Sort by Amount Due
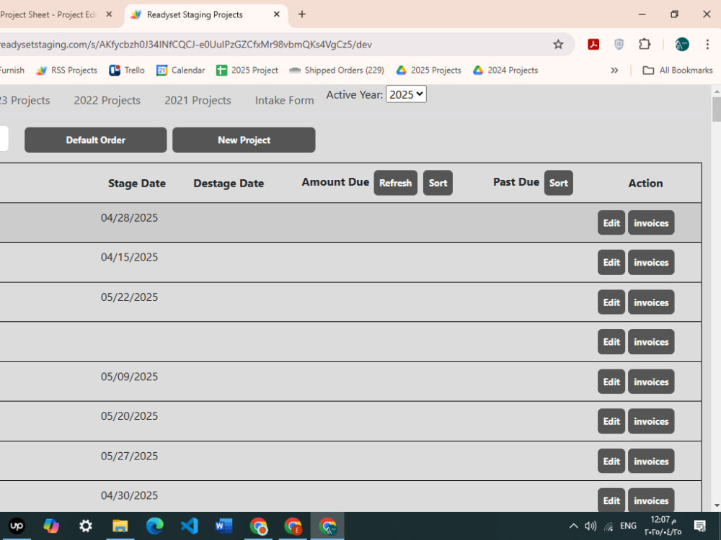 [438, 183]
